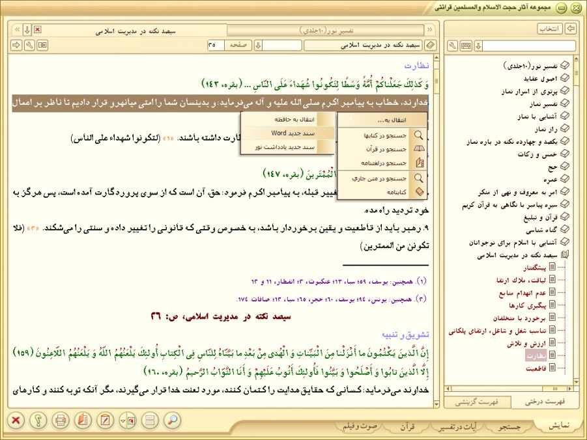This screenshot has width=587, height=440.
Task: Choose جستجو در قرآن from context menu
Action: [382, 149]
